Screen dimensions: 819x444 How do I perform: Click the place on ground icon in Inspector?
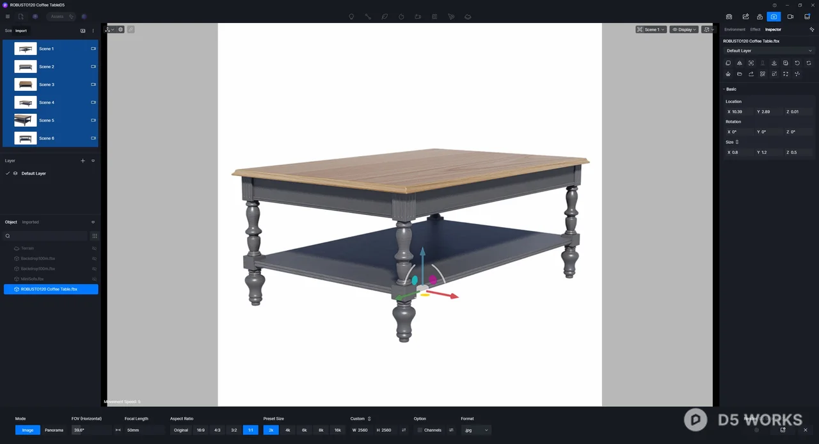[774, 63]
